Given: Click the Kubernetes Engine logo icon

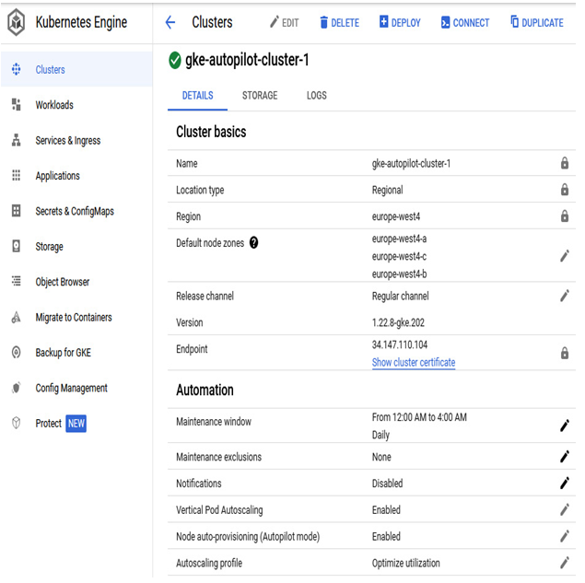Looking at the screenshot, I should tap(17, 23).
